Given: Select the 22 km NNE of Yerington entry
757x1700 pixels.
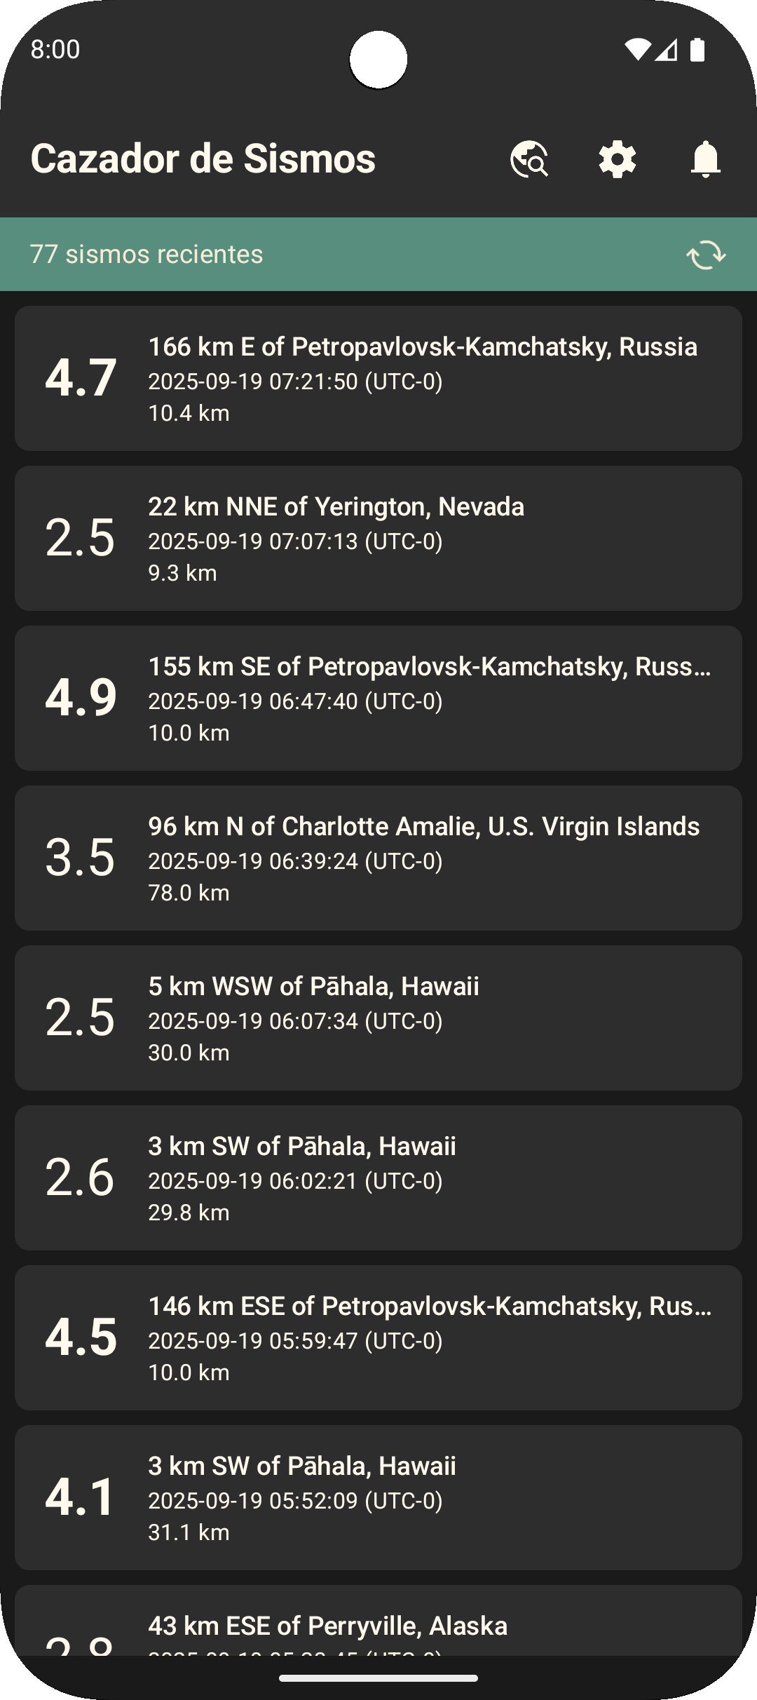Looking at the screenshot, I should click(378, 538).
